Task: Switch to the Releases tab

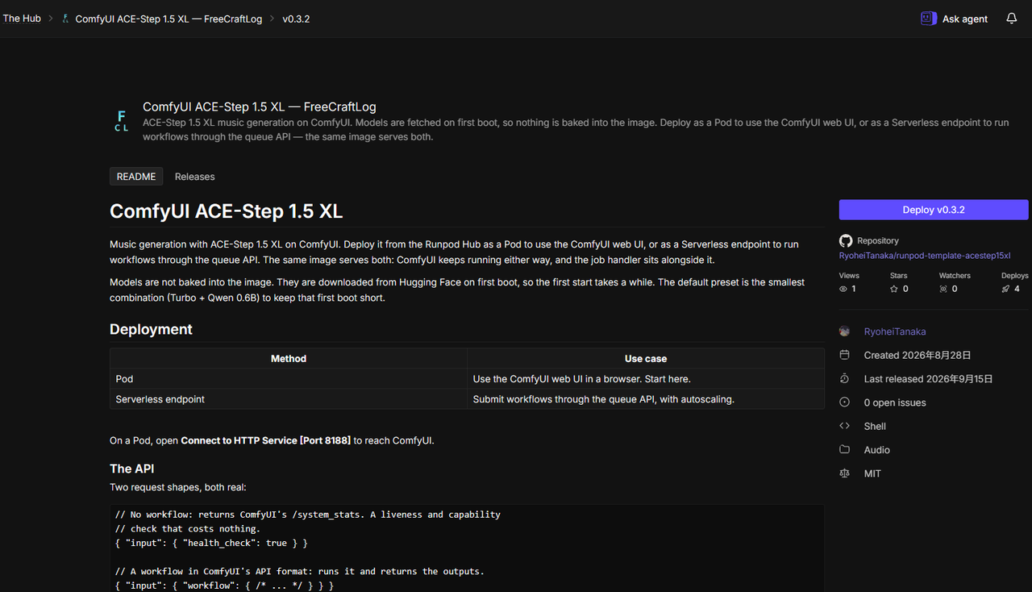Action: click(x=195, y=177)
